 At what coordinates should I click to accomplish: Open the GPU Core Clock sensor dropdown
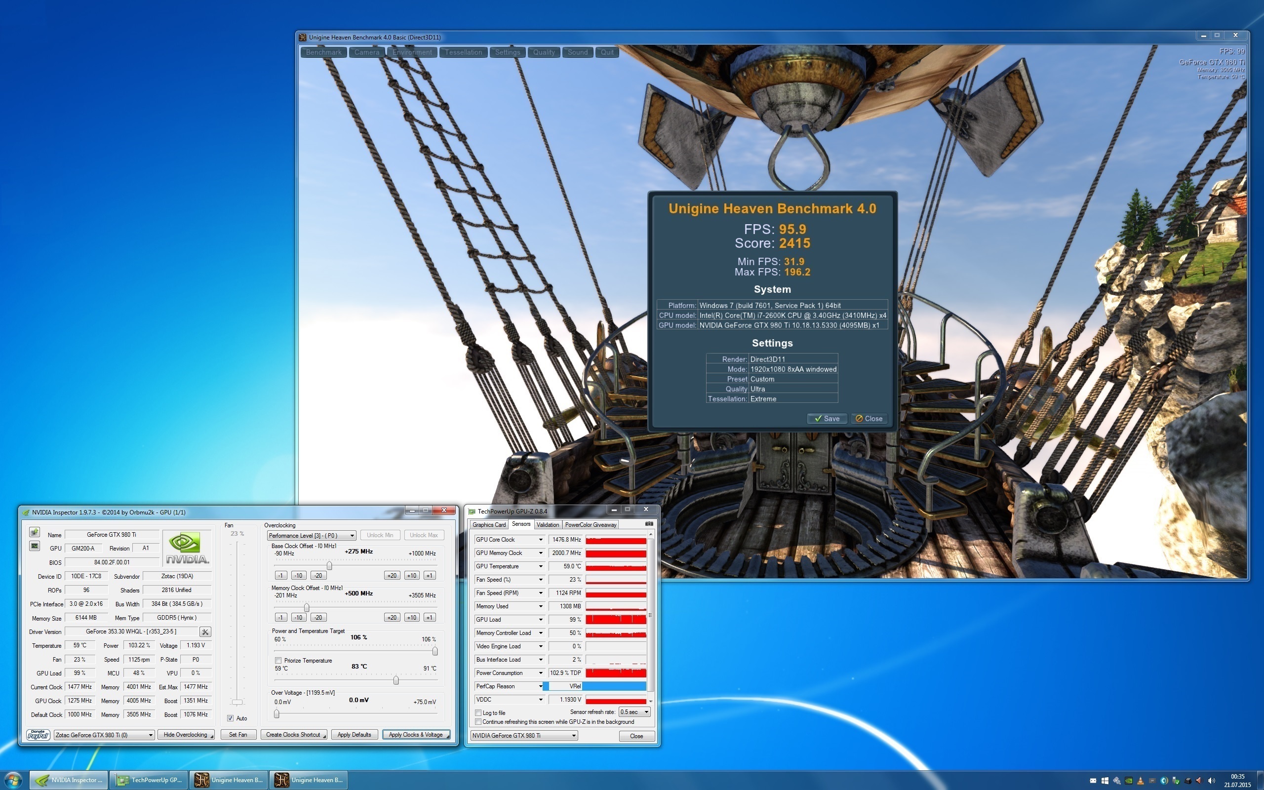540,540
